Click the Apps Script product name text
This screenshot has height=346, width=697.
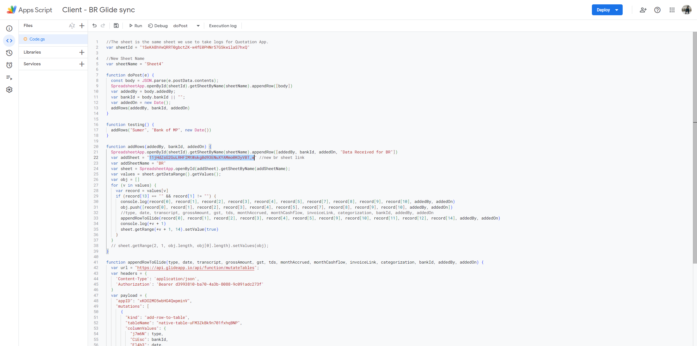coord(35,10)
